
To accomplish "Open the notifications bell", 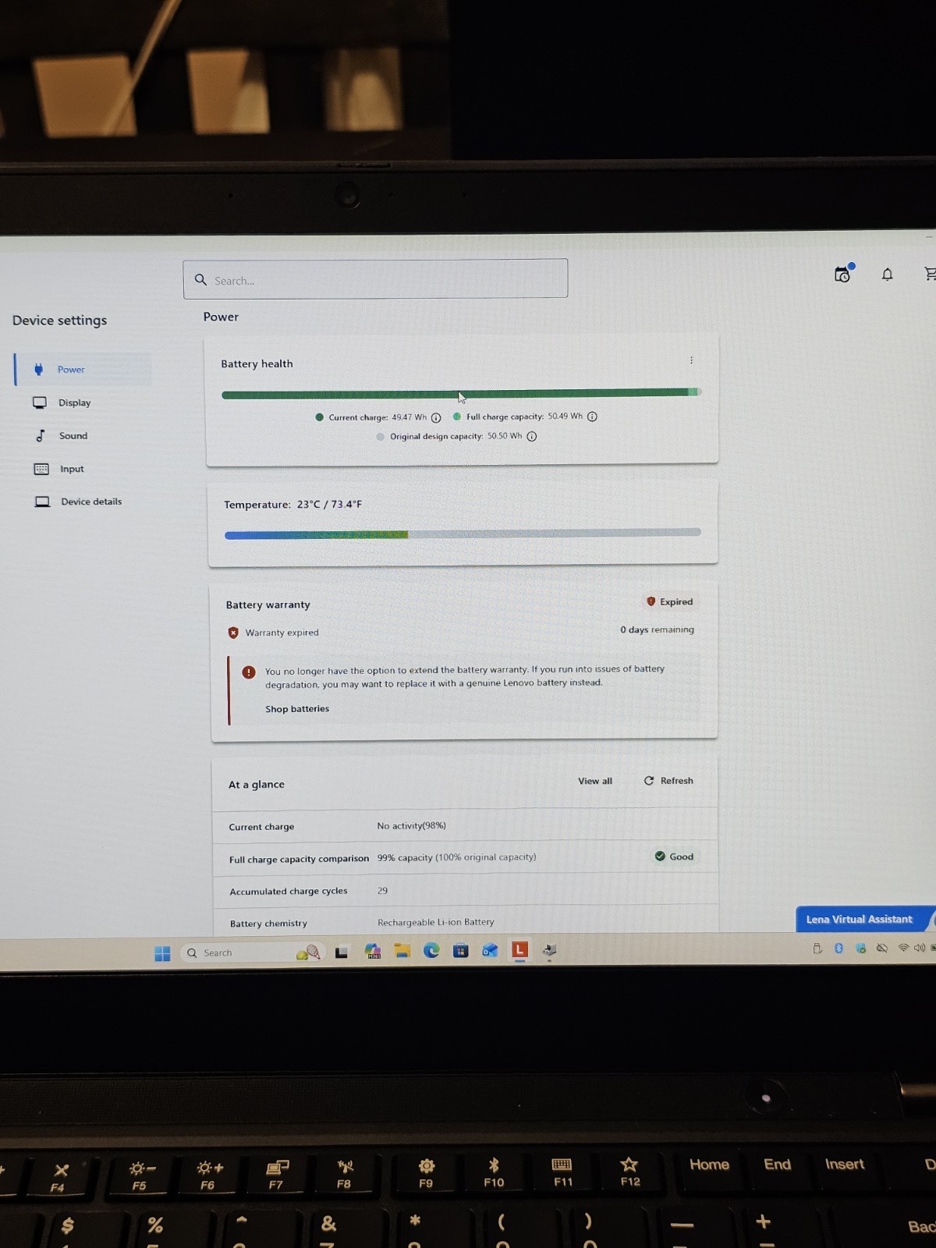I will (x=887, y=275).
